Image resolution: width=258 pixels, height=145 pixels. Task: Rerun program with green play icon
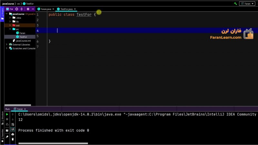[7, 114]
